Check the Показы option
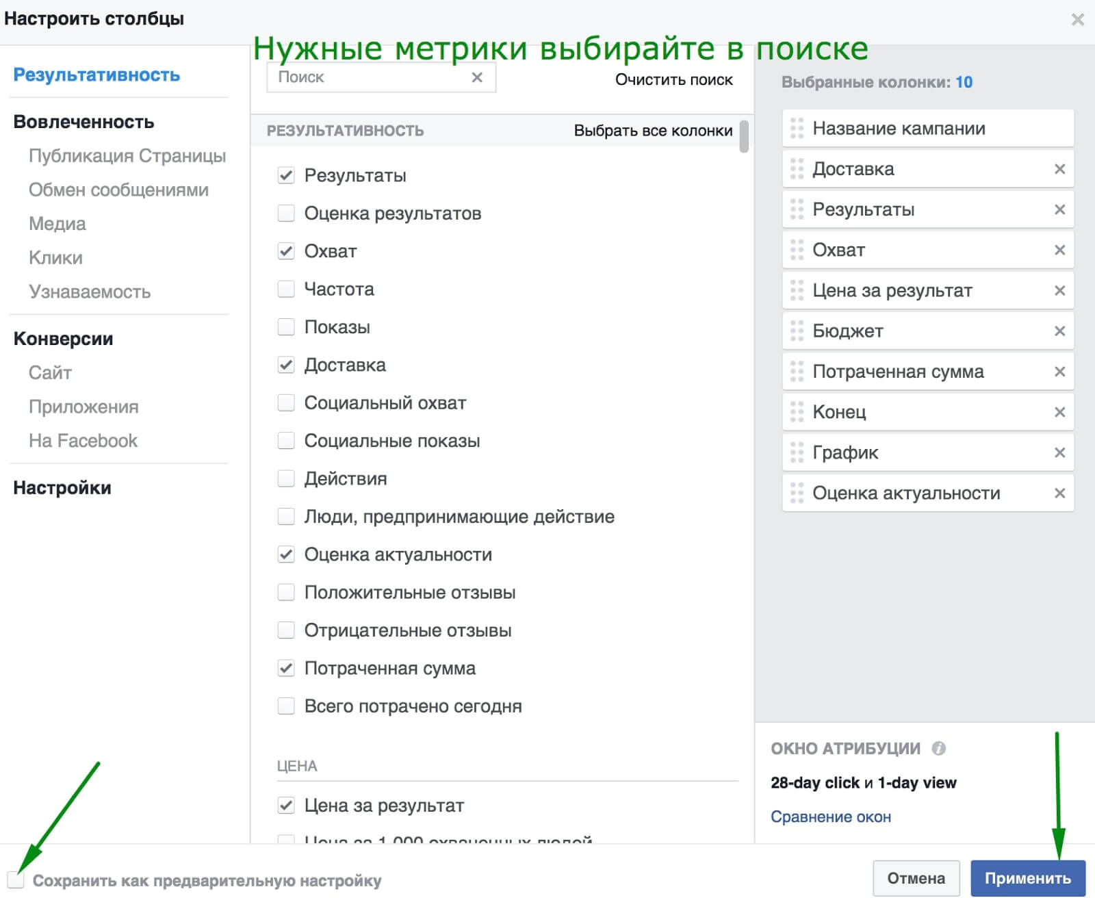1095x898 pixels. (x=285, y=326)
